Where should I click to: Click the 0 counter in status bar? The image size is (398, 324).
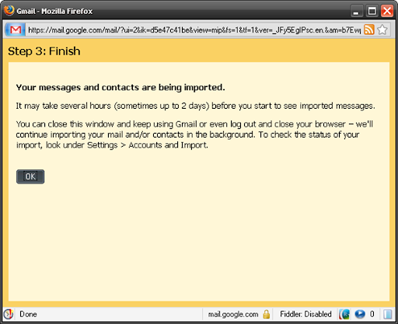coord(372,314)
